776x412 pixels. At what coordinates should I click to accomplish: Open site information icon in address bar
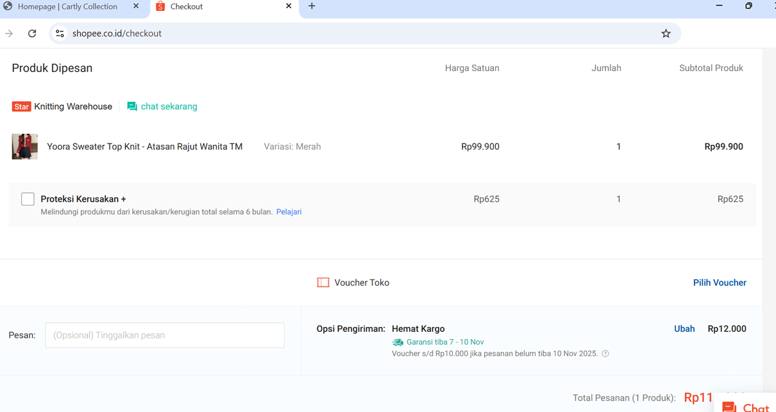60,33
